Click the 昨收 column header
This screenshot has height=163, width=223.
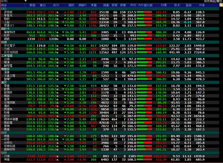(x=133, y=5)
